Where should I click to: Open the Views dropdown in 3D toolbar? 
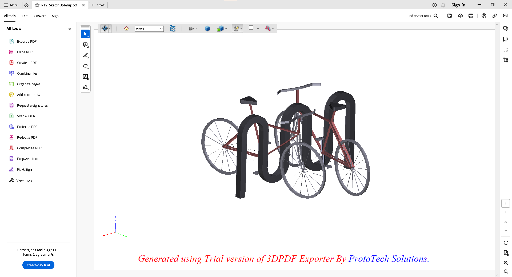click(149, 29)
